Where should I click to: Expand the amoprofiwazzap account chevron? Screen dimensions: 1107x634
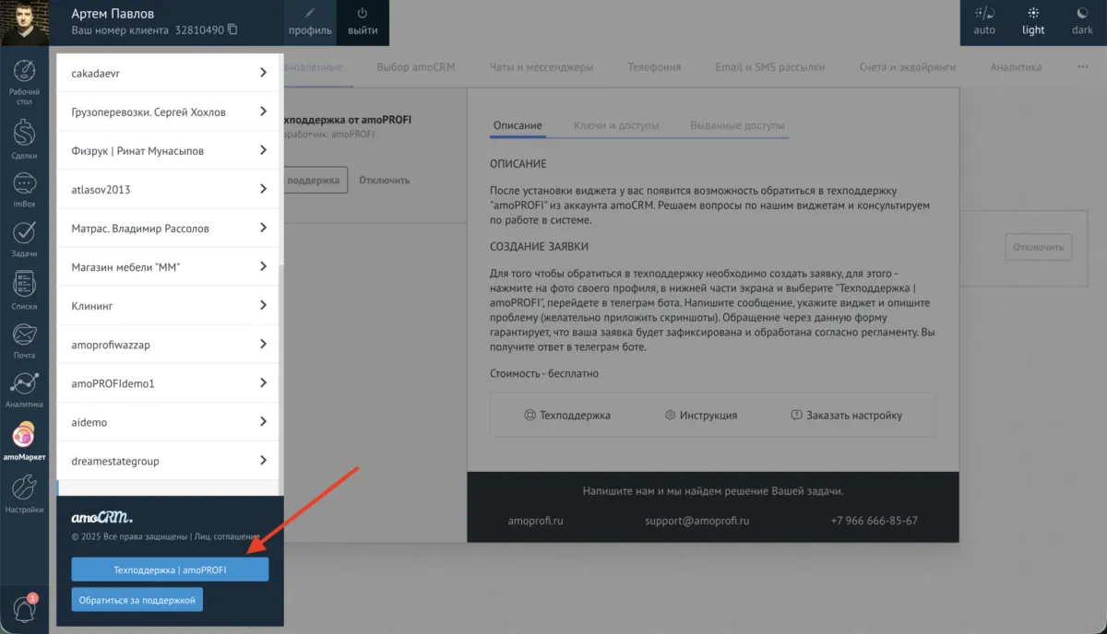click(x=263, y=344)
